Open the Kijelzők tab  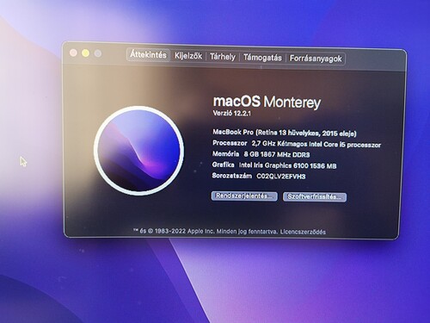pos(188,56)
